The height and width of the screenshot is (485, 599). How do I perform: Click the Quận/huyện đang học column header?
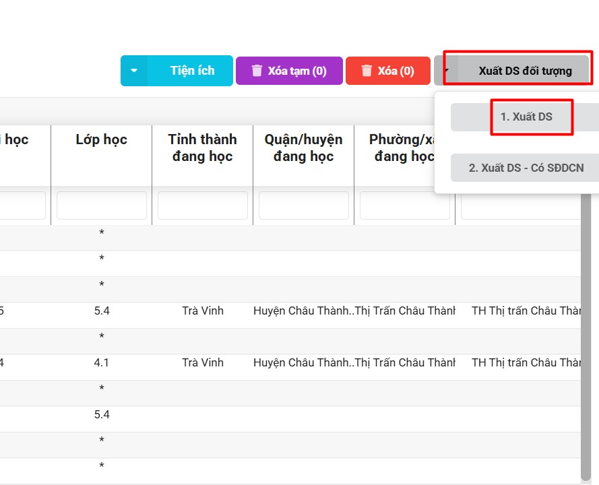coord(303,148)
